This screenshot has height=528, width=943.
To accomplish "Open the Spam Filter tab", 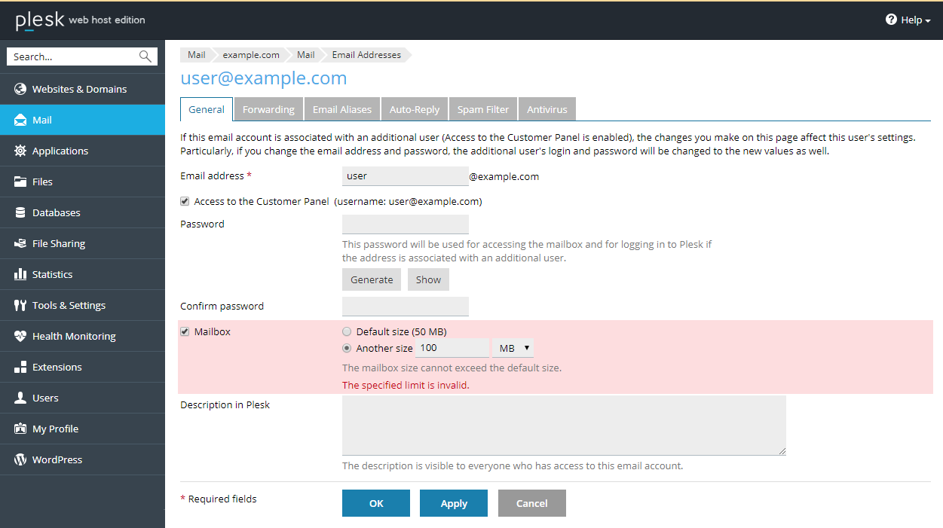I will 482,109.
